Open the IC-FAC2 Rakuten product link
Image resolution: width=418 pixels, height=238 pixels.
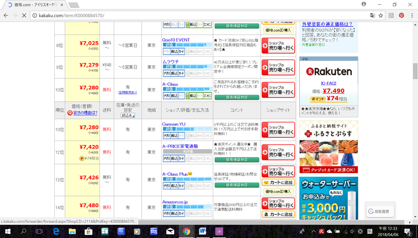329,83
